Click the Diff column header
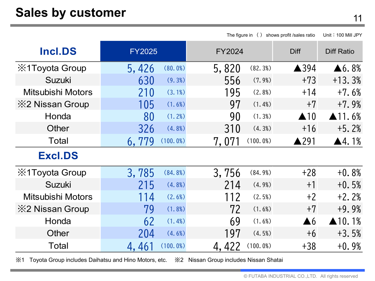The image size is (375, 281). [x=295, y=51]
